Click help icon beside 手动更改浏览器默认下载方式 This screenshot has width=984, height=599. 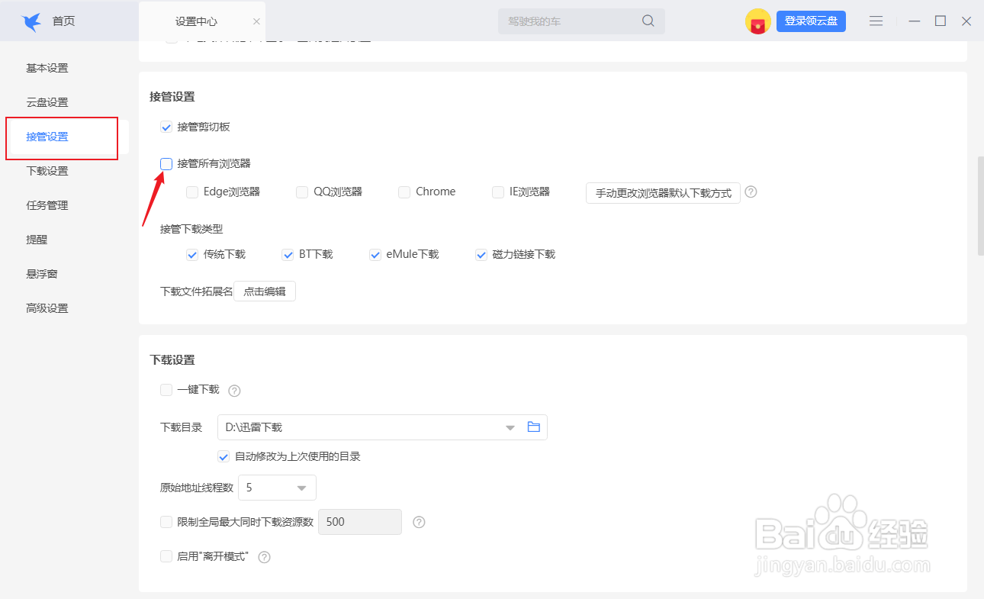tap(751, 192)
